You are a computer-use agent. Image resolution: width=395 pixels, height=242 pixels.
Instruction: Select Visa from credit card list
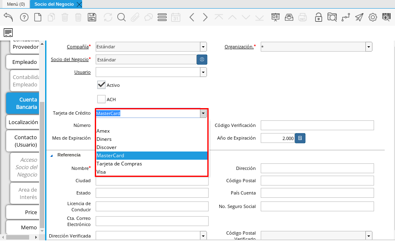[101, 172]
